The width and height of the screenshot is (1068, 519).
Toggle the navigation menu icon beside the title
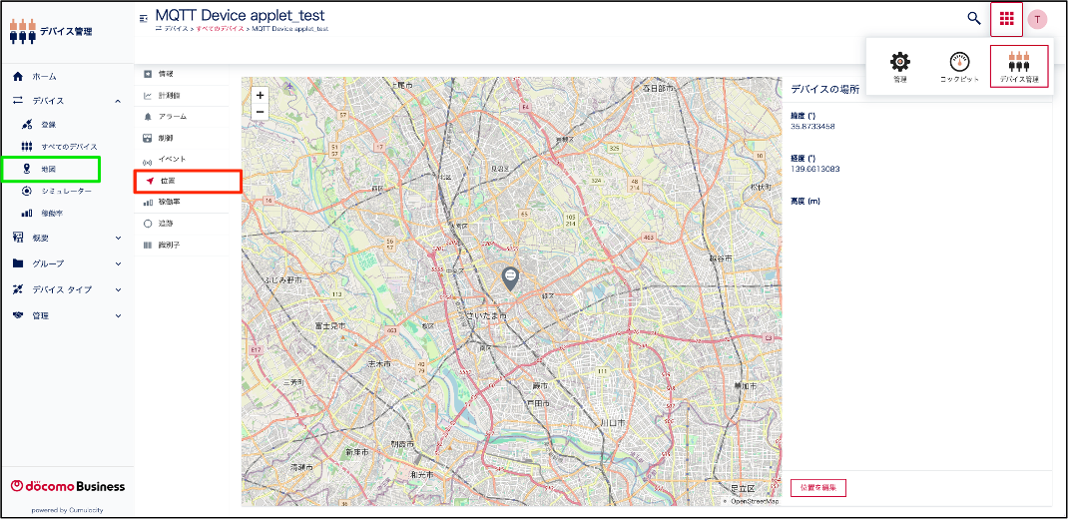click(x=144, y=18)
